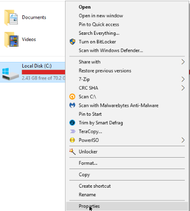Select Scan with Windows Defender...

coord(127,50)
